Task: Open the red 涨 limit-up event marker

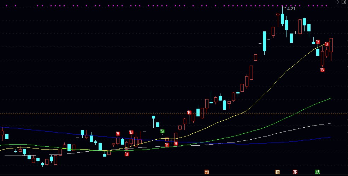Action: [295, 172]
